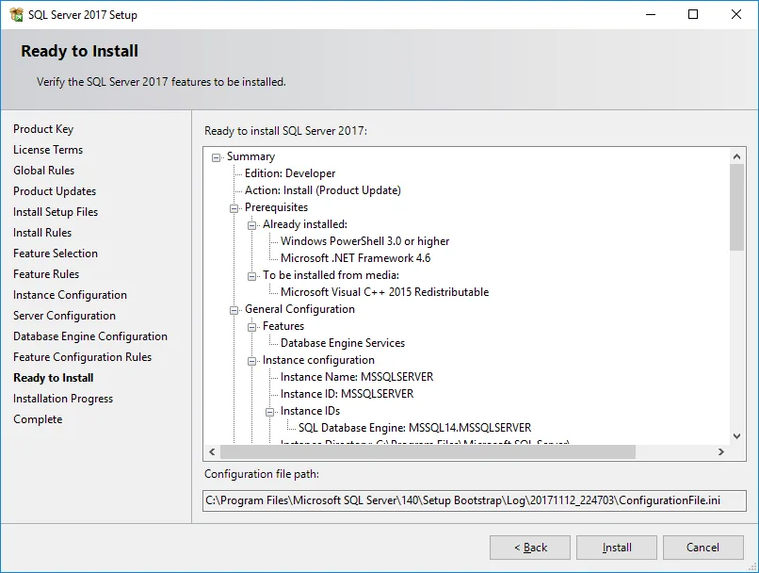Click horizontal scrollbar left arrow
759x573 pixels.
(x=212, y=452)
